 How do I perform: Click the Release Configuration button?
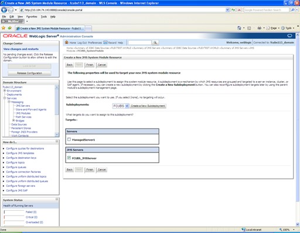pyautogui.click(x=29, y=73)
